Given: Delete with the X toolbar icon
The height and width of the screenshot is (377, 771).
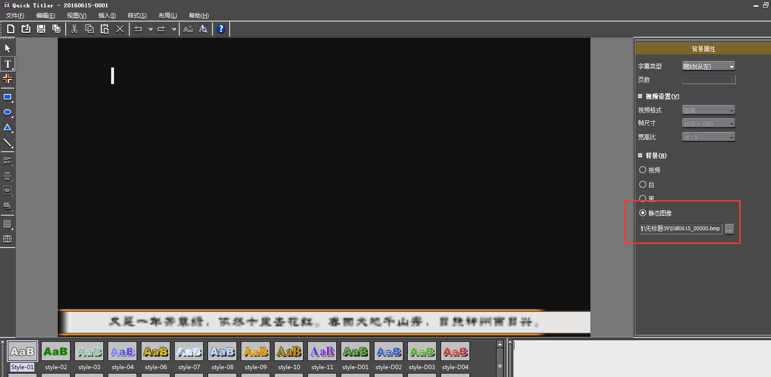Looking at the screenshot, I should tap(120, 29).
